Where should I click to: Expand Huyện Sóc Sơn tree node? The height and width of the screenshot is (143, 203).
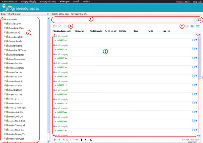click(x=5, y=63)
